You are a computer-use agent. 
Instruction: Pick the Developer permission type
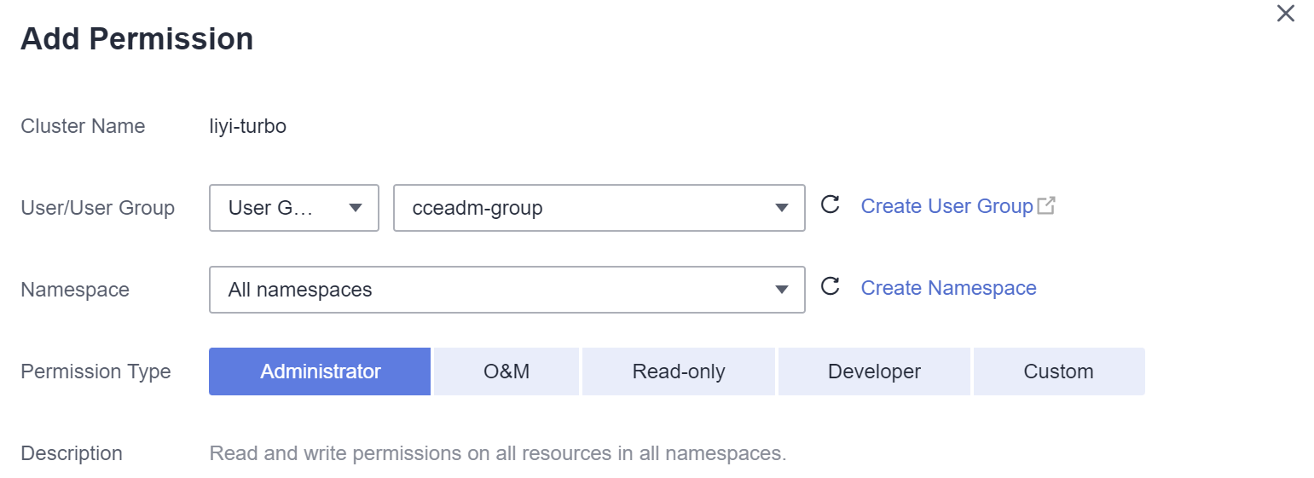[874, 371]
